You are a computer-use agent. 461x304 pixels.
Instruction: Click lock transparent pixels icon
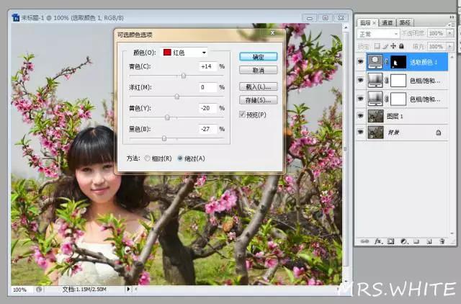click(377, 46)
